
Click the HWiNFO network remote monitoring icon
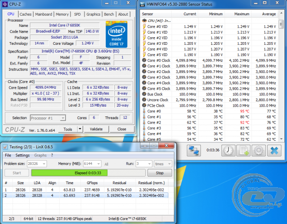[194, 151]
